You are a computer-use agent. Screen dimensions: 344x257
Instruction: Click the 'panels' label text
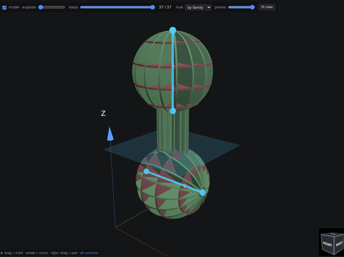click(x=220, y=7)
